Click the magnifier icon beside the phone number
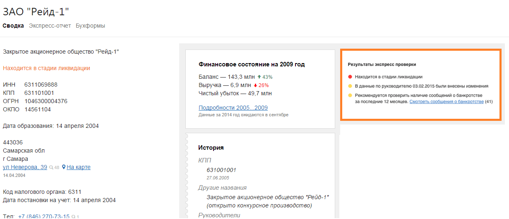 pyautogui.click(x=73, y=217)
